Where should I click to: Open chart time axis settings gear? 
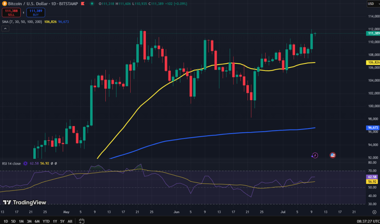[x=374, y=212]
